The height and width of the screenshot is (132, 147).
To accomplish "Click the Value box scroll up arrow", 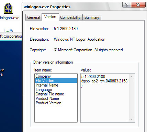I will click(x=131, y=77).
